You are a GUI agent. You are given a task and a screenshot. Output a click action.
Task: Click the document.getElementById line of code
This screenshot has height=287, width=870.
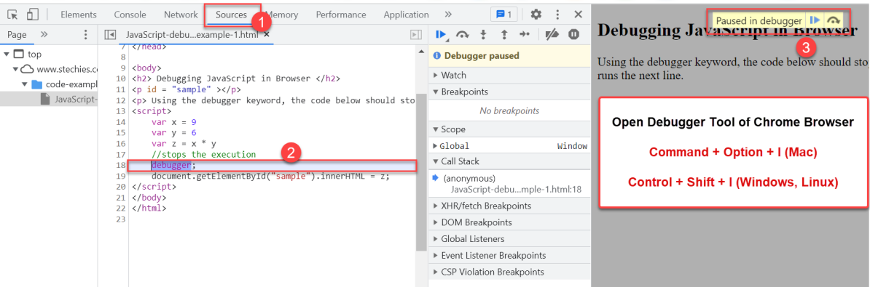(271, 177)
